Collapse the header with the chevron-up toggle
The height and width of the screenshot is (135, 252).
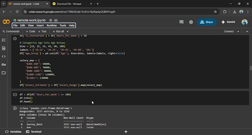[x=247, y=32]
